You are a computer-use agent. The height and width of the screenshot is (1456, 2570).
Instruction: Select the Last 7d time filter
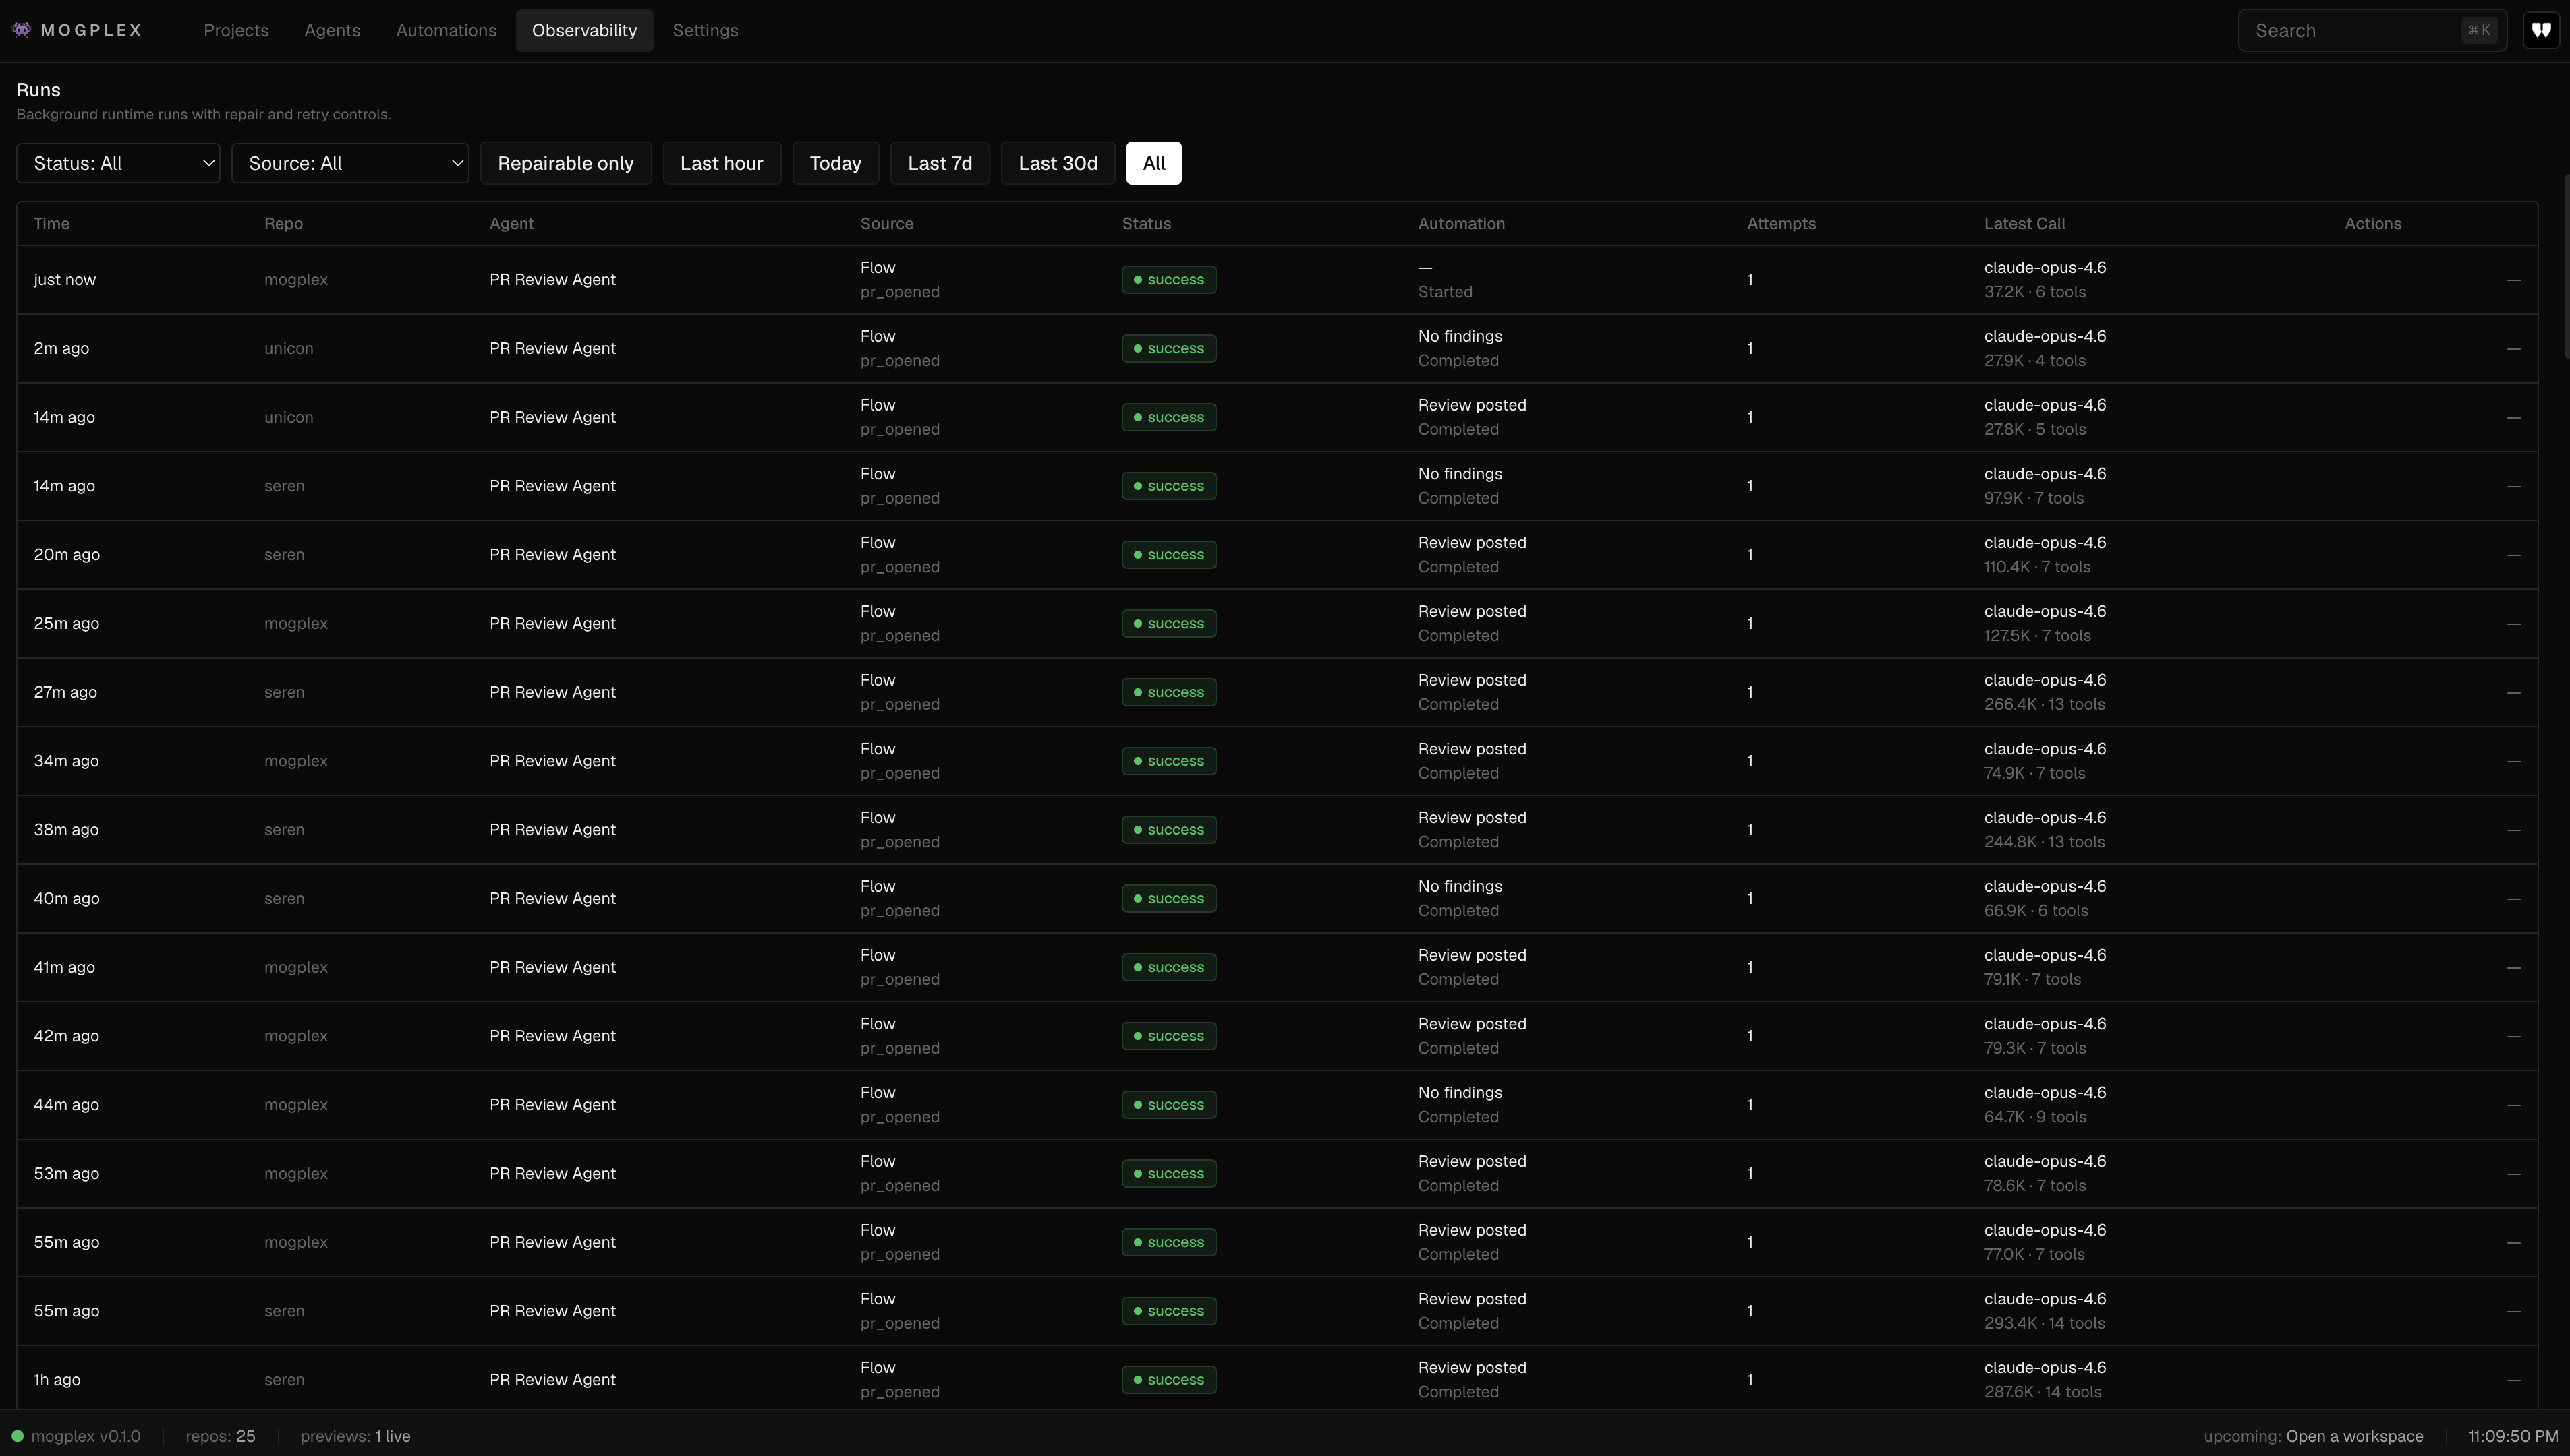point(940,163)
